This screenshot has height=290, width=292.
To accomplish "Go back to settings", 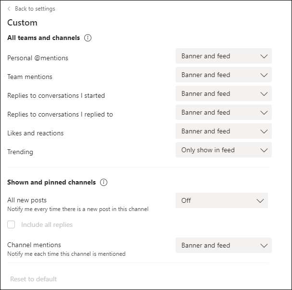I will [x=34, y=9].
